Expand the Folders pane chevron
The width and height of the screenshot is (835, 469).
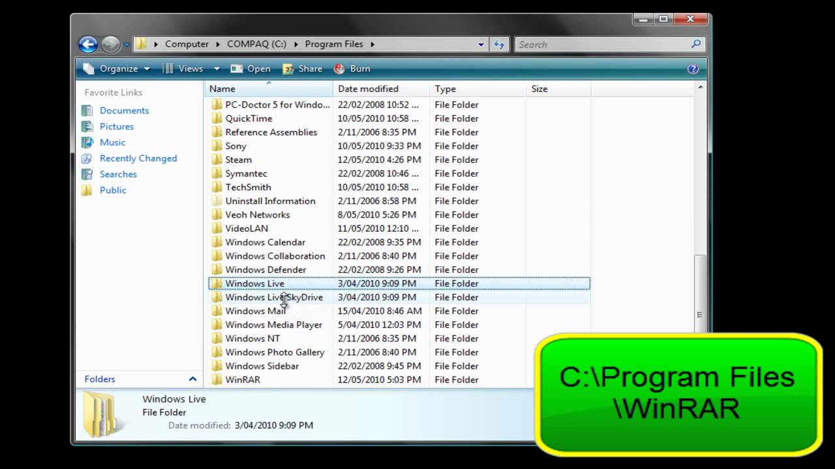(x=192, y=378)
